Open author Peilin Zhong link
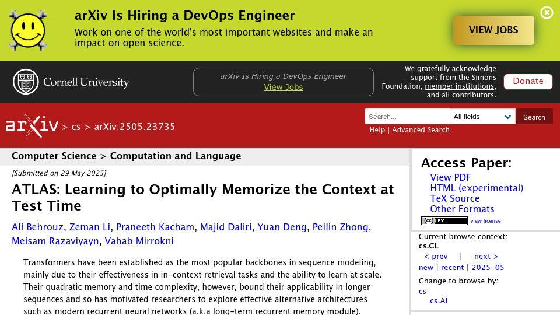 click(x=340, y=227)
